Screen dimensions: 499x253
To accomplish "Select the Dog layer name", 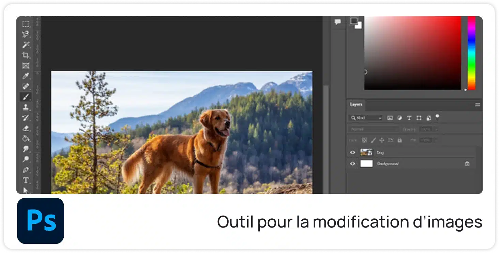I will click(x=380, y=153).
